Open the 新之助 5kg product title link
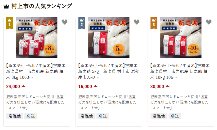 coord(109,71)
